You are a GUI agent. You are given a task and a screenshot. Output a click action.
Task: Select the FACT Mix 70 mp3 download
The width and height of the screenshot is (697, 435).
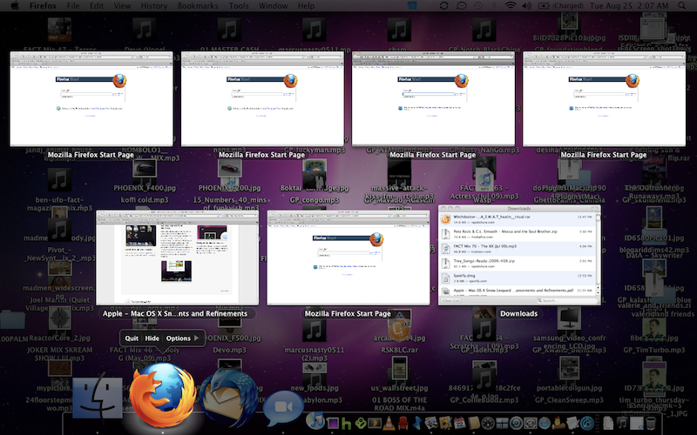[x=518, y=249]
